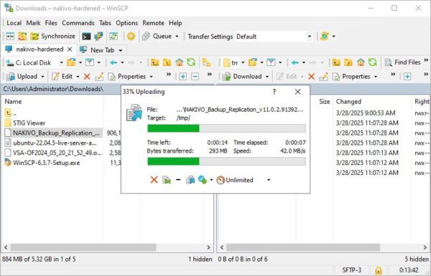Expand the Upload dropdown arrow

click(42, 77)
